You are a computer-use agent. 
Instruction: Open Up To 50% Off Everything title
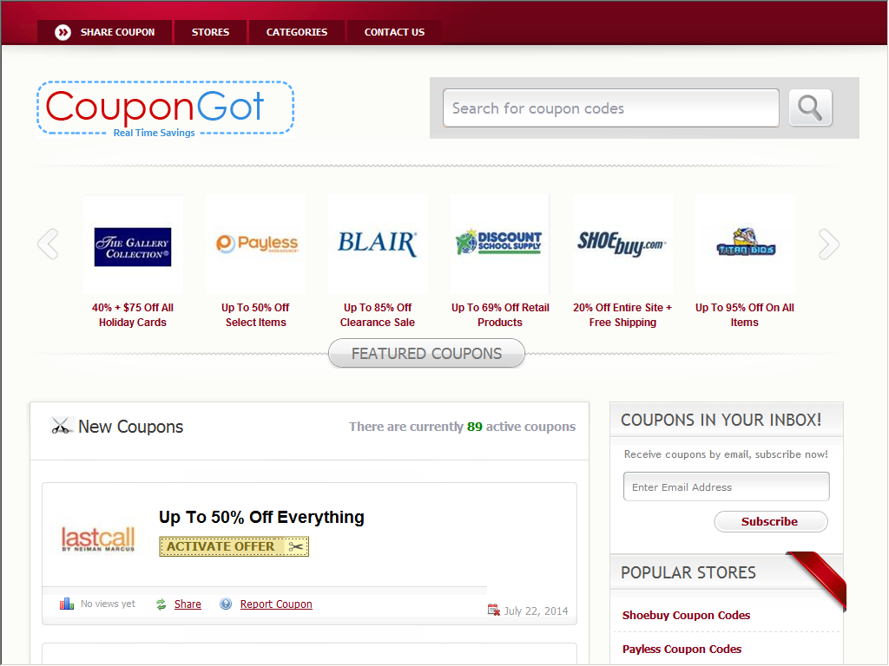(261, 517)
